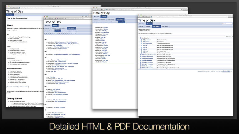Click class icon beside TOD_WorldParameters

tap(140, 68)
